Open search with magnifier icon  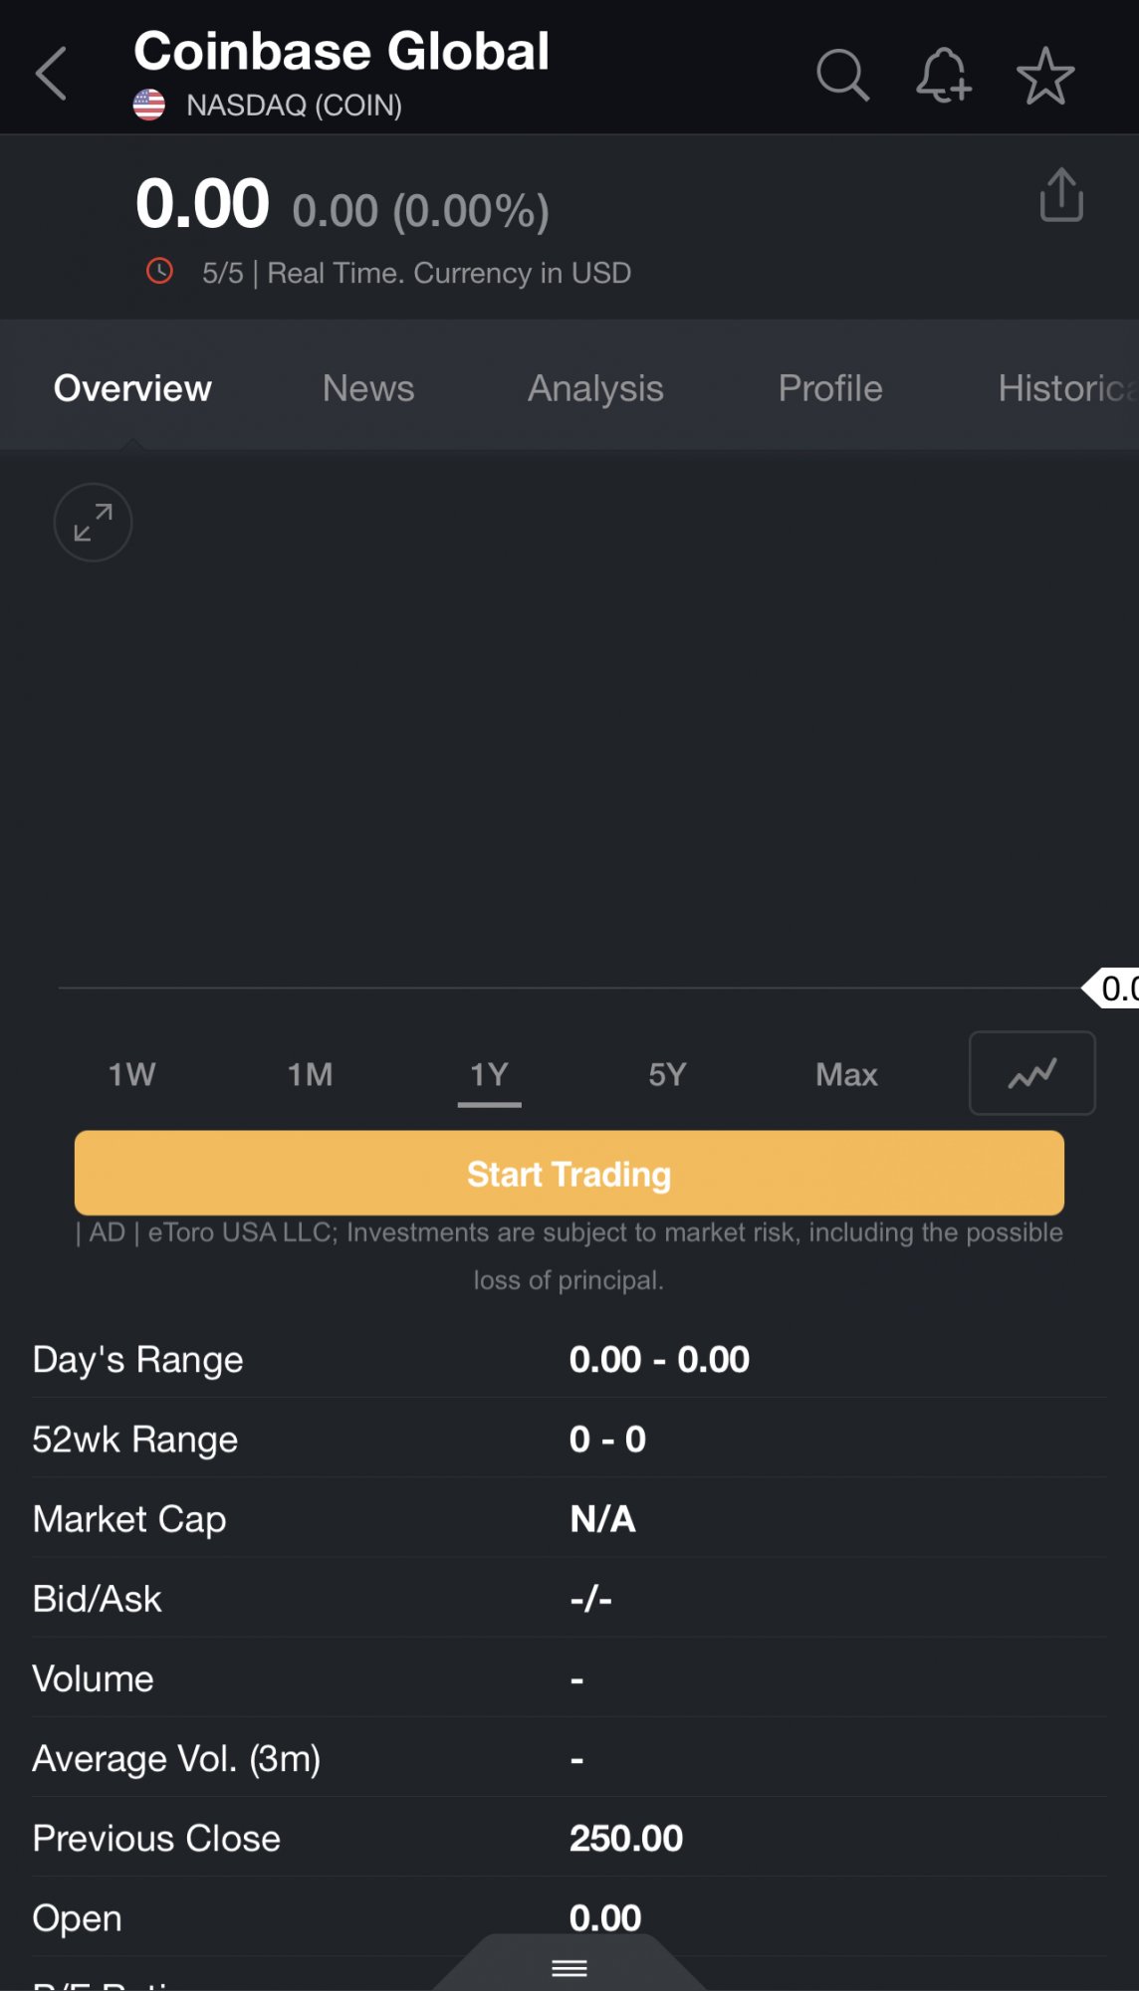point(842,76)
